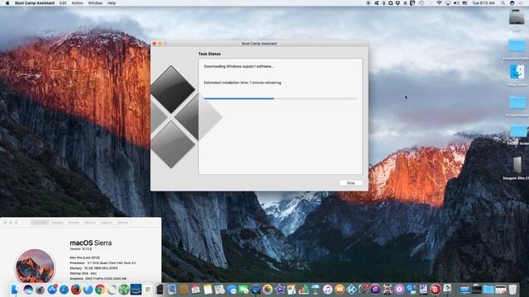Open the Action menu

(77, 3)
